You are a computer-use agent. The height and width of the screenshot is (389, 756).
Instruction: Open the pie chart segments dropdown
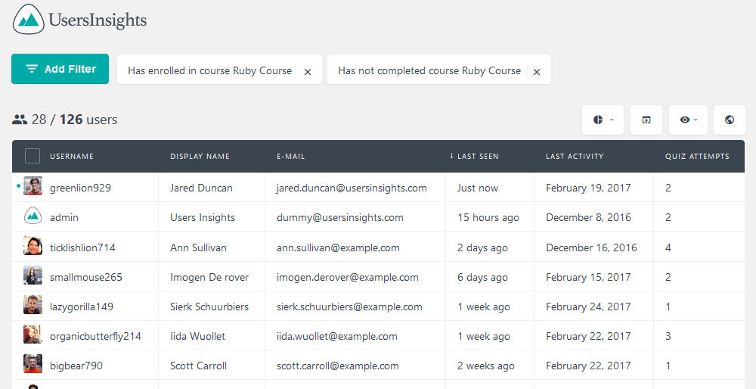click(603, 120)
